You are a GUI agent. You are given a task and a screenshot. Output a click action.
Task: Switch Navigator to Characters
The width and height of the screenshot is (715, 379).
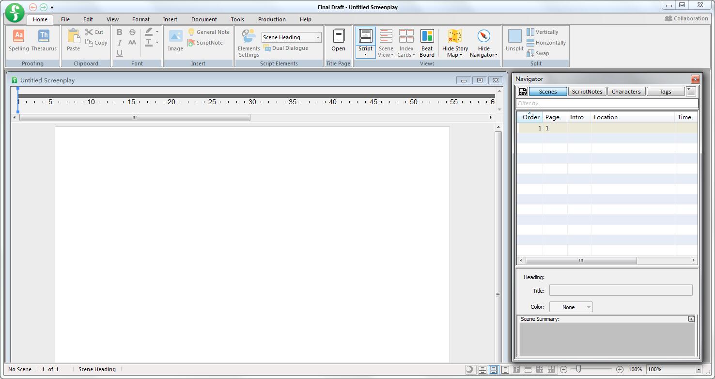[626, 91]
